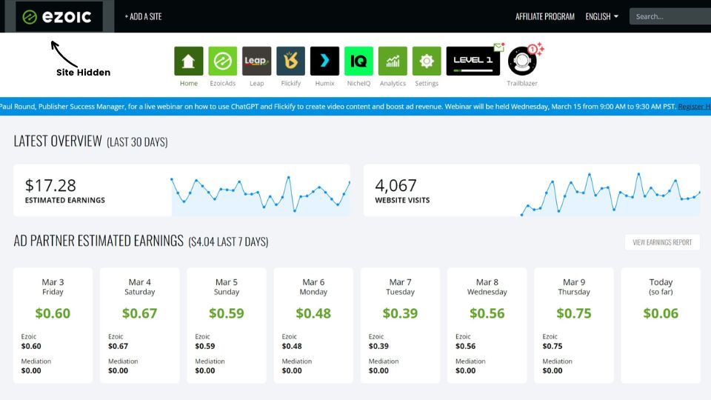The width and height of the screenshot is (711, 400).
Task: Launch the Flickify icon
Action: click(290, 61)
